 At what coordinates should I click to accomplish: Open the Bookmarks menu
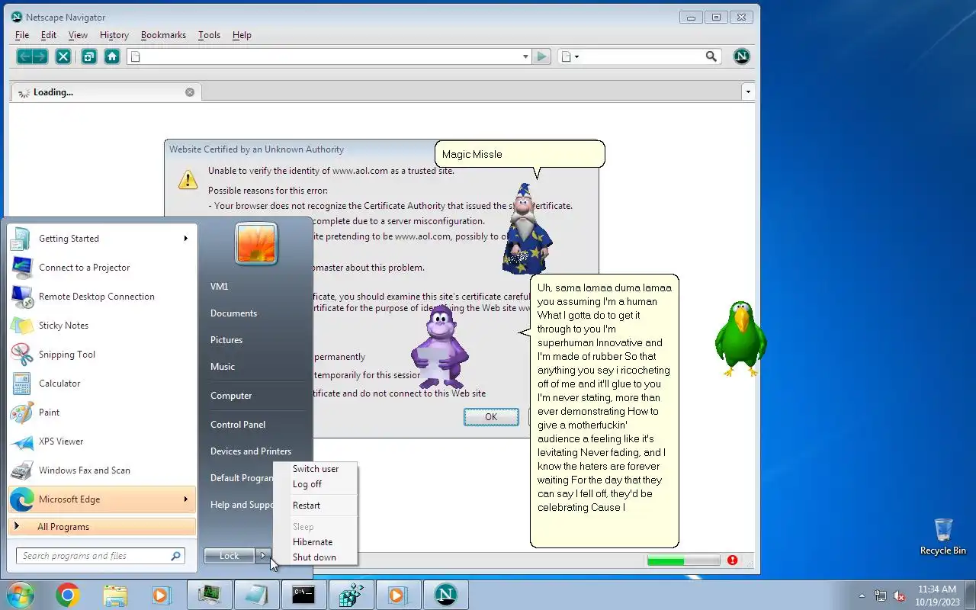[x=163, y=35]
